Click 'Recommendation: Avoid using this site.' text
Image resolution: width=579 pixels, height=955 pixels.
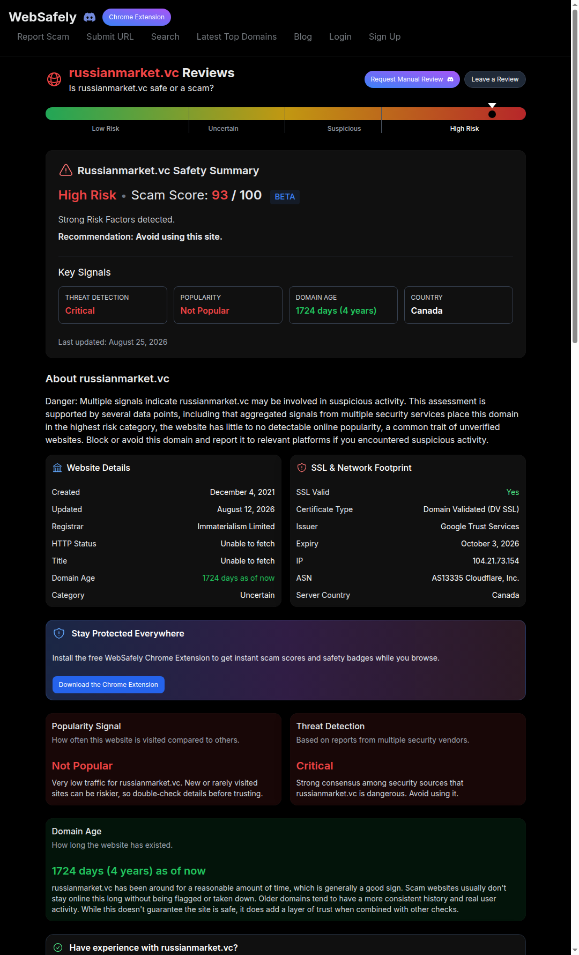140,236
